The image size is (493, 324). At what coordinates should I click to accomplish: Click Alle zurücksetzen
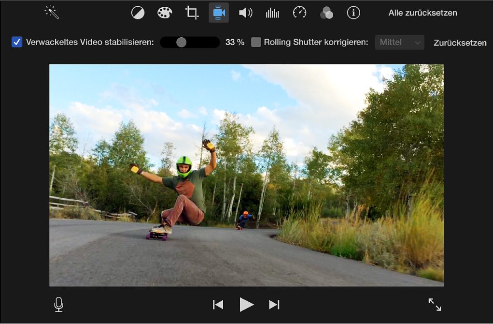pyautogui.click(x=423, y=13)
